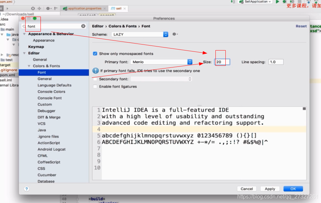This screenshot has width=321, height=203.
Task: Toggle the Secondary font checkbox
Action: point(95,79)
